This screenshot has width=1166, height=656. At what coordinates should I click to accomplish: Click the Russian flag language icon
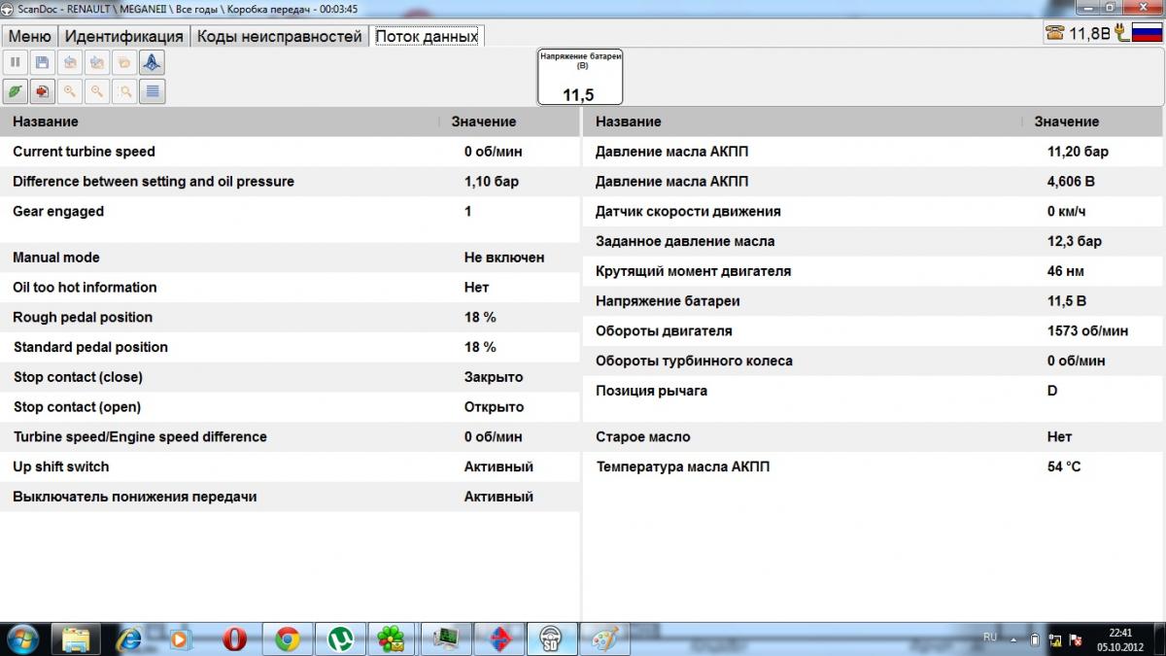[1147, 33]
